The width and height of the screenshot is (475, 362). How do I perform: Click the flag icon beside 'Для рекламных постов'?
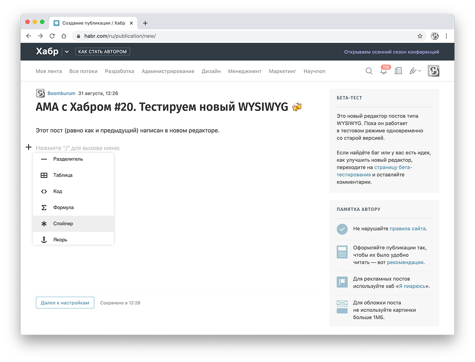pyautogui.click(x=342, y=282)
